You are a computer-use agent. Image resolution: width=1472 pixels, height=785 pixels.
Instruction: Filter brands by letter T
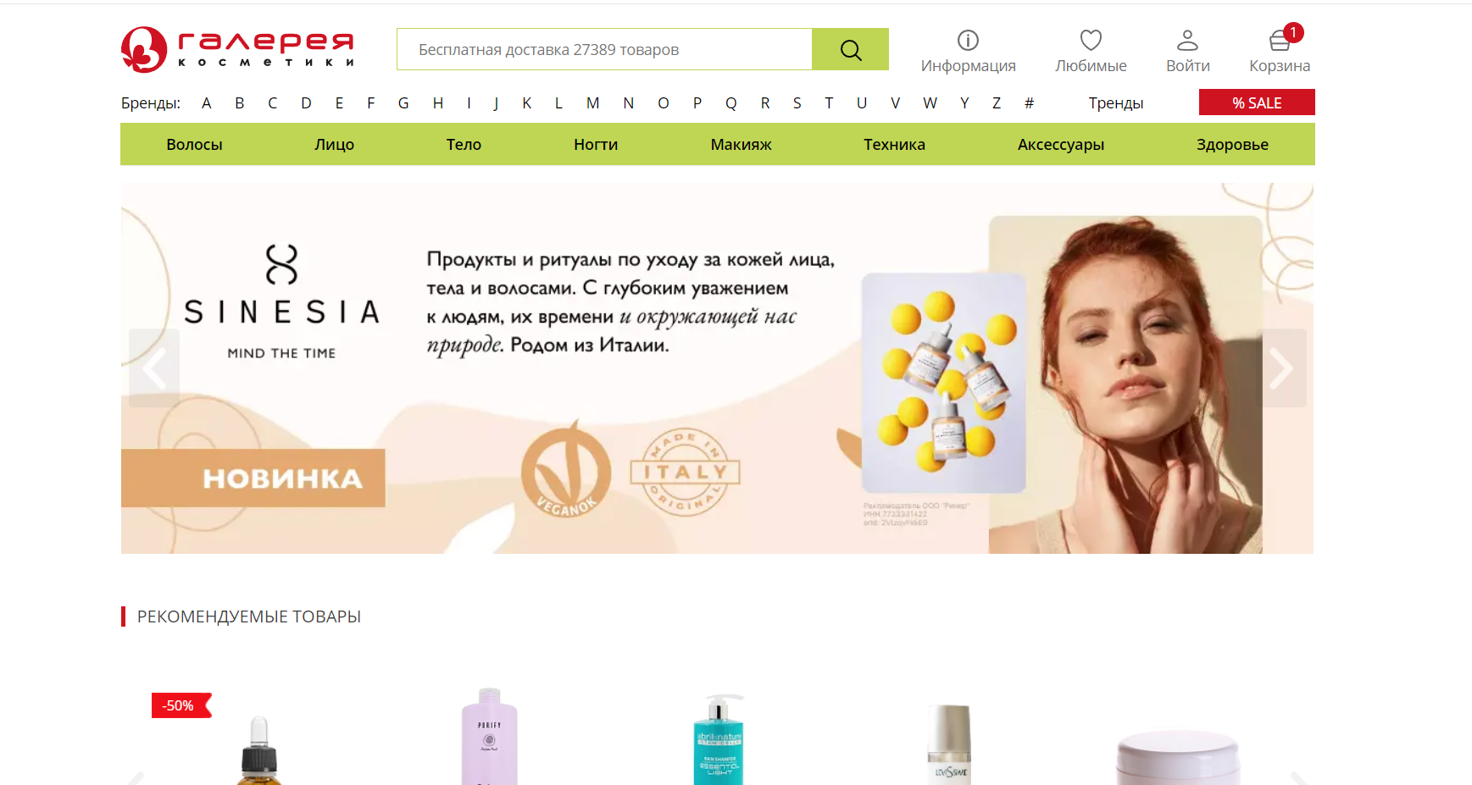(829, 102)
